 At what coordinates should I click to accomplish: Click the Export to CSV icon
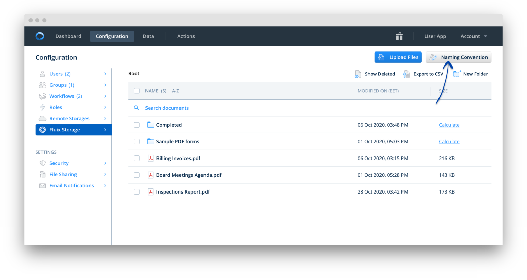(407, 74)
